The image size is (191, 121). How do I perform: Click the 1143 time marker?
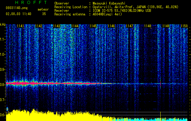[x=57, y=26]
